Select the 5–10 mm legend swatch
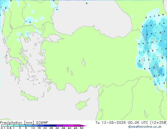Screen dimensions: 167x129 (x=29, y=126)
